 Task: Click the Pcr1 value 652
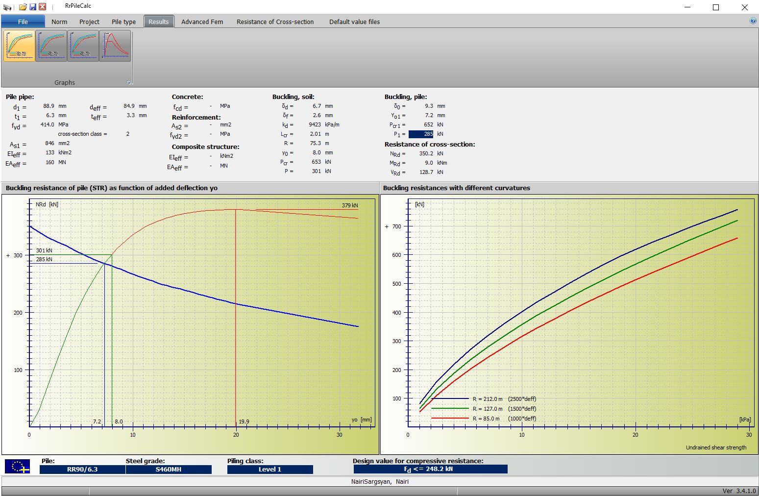point(428,124)
